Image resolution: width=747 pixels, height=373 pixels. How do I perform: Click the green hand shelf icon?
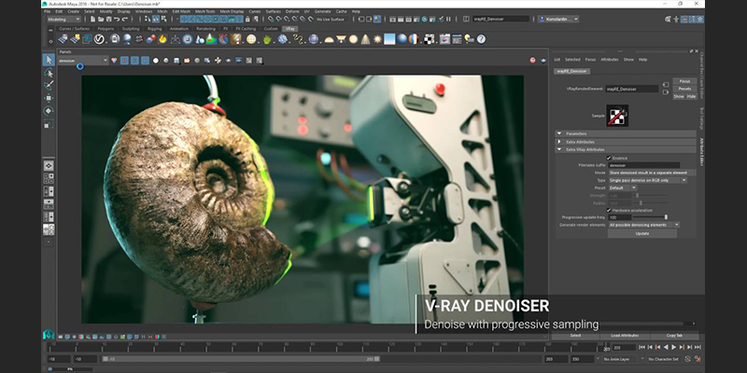267,39
